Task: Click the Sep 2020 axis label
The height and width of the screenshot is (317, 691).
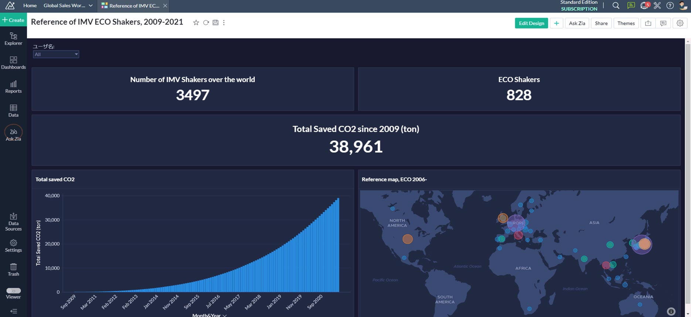Action: (315, 302)
